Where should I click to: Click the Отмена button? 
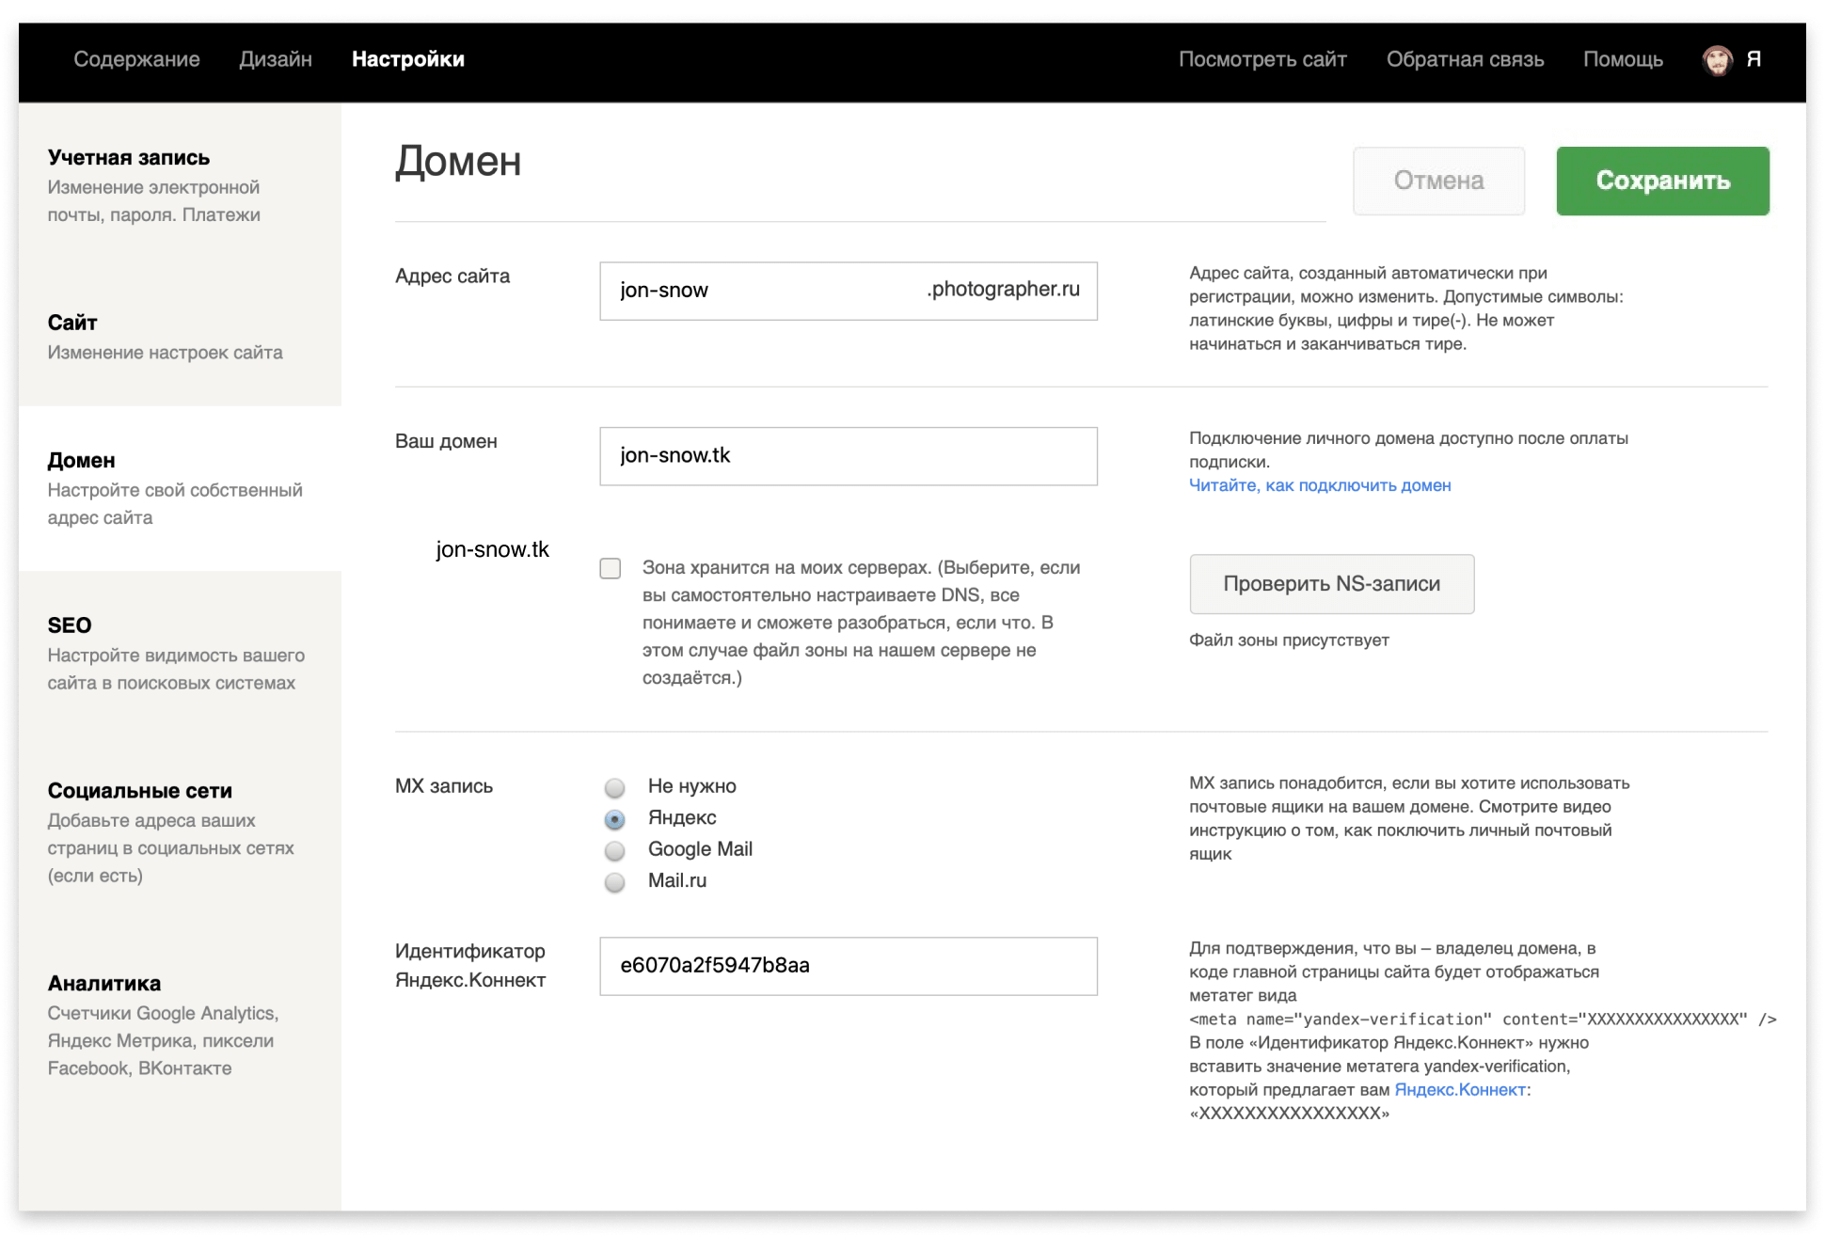(1437, 181)
